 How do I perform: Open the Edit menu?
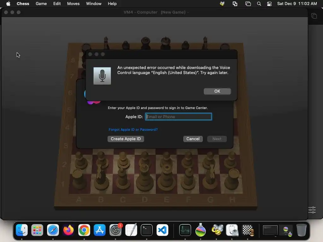tap(57, 4)
